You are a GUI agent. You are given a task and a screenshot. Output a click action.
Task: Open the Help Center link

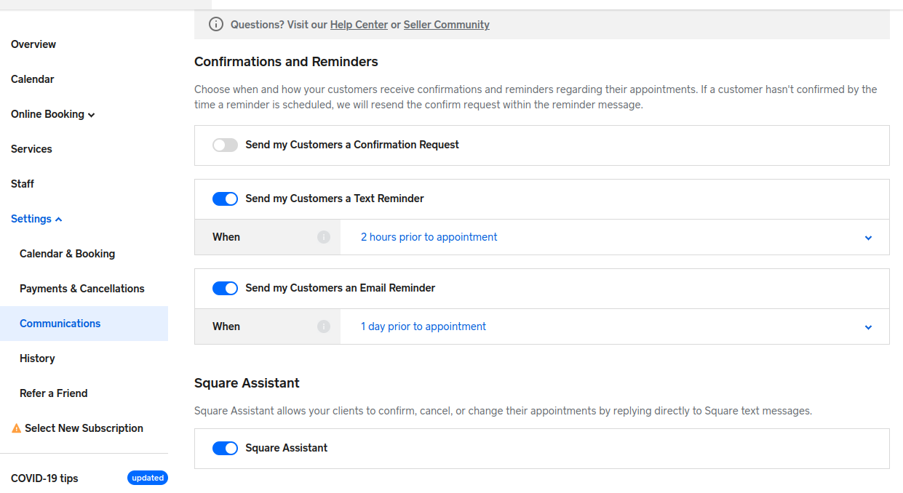tap(359, 25)
